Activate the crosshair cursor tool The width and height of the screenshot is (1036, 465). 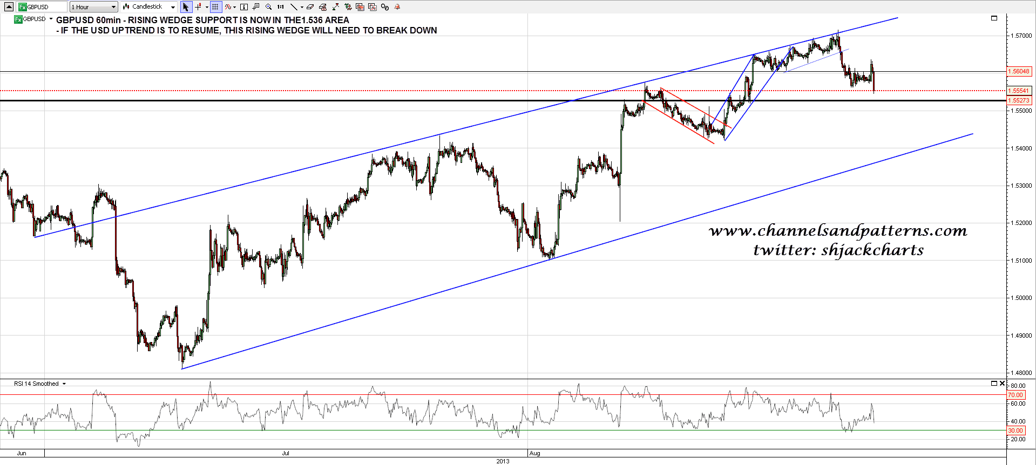pyautogui.click(x=198, y=7)
